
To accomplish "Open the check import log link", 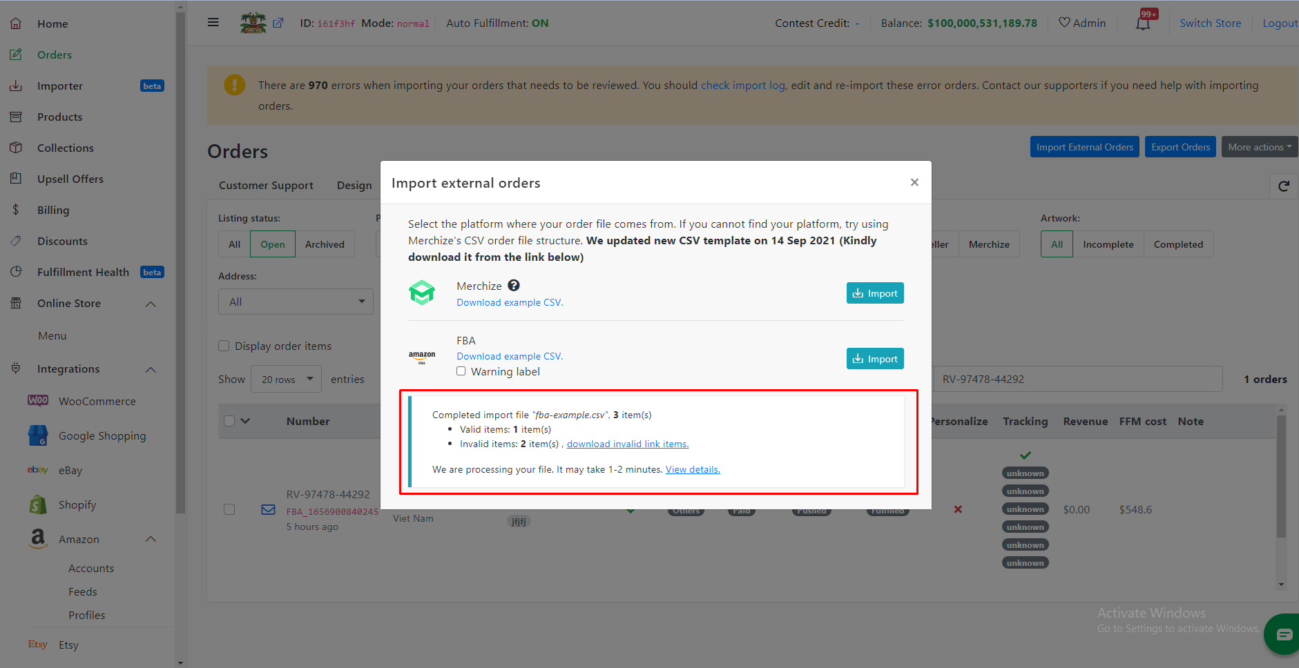I will 743,85.
